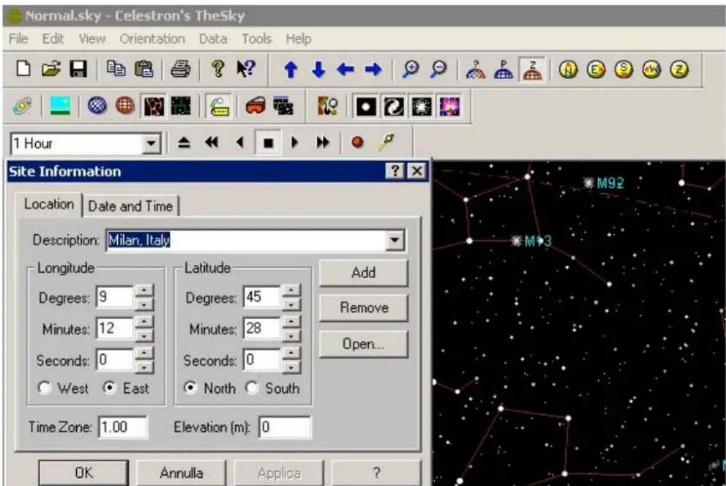Image resolution: width=726 pixels, height=486 pixels.
Task: Click the Add location button
Action: [364, 272]
